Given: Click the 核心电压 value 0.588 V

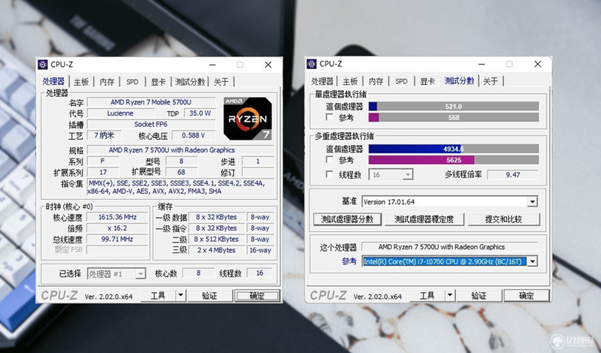Looking at the screenshot, I should click(193, 135).
